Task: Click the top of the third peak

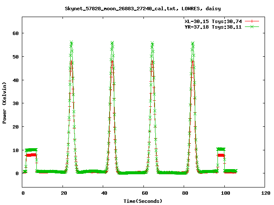Action: coord(152,44)
